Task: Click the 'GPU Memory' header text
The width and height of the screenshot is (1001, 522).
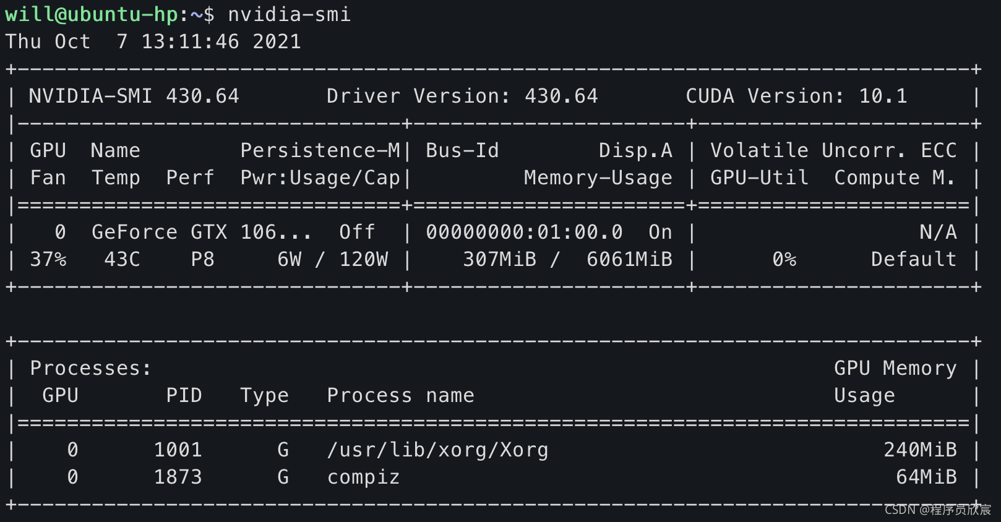Action: (x=895, y=368)
